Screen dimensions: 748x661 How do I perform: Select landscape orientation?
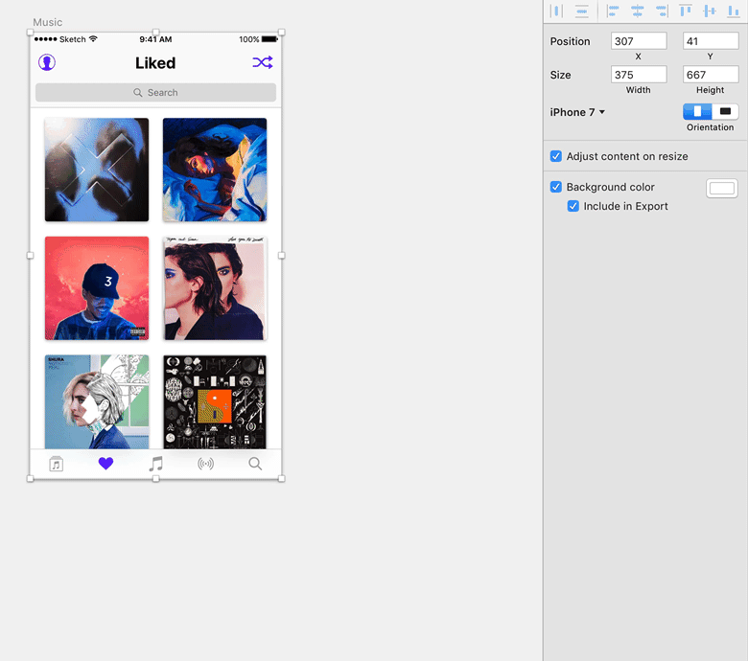725,111
